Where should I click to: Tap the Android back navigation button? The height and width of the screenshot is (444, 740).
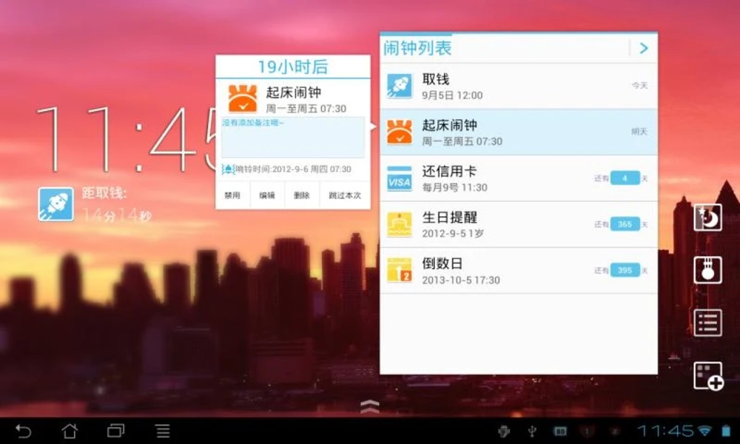(23, 431)
